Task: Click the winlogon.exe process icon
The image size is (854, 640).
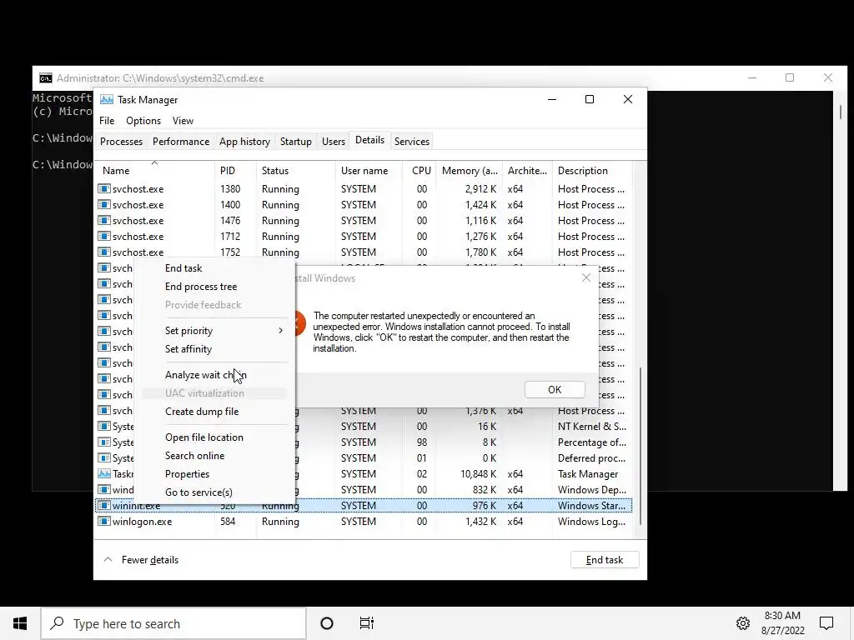Action: pyautogui.click(x=104, y=521)
